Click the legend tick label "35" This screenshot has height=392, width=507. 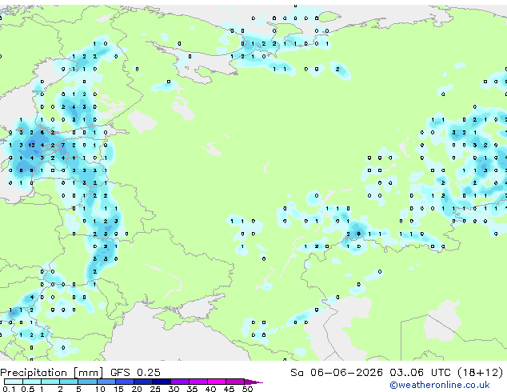pyautogui.click(x=192, y=389)
